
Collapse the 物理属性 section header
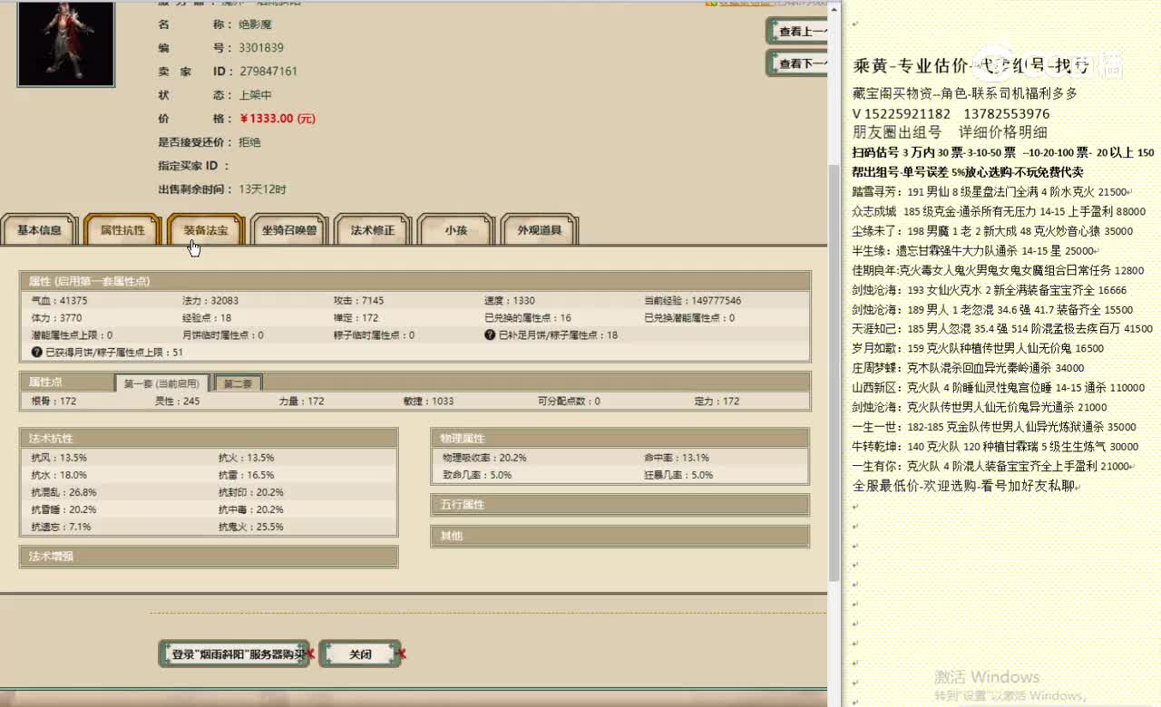[x=620, y=438]
